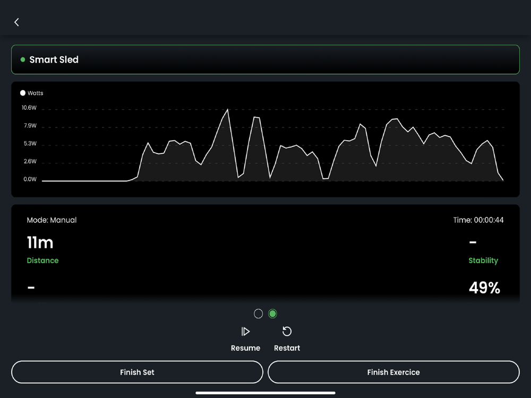Click the Stability metric label

483,261
